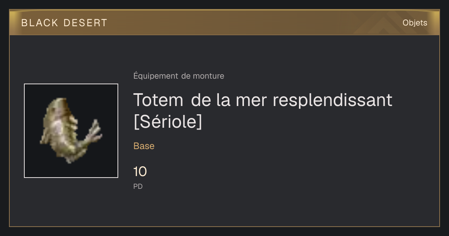This screenshot has height=236, width=449.
Task: Select the Base grade label
Action: coord(144,146)
